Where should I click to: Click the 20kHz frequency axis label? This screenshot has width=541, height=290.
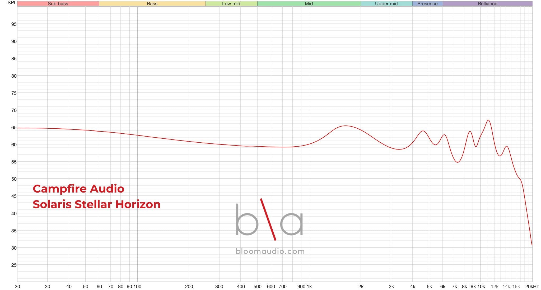tap(532, 287)
